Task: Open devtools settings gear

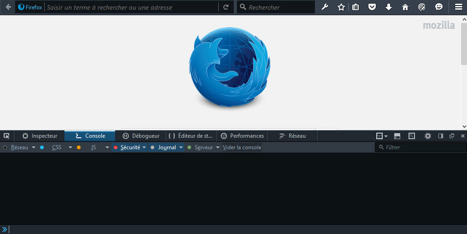Action: (428, 136)
